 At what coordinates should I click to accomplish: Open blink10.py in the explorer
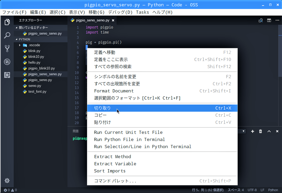click(x=41, y=57)
